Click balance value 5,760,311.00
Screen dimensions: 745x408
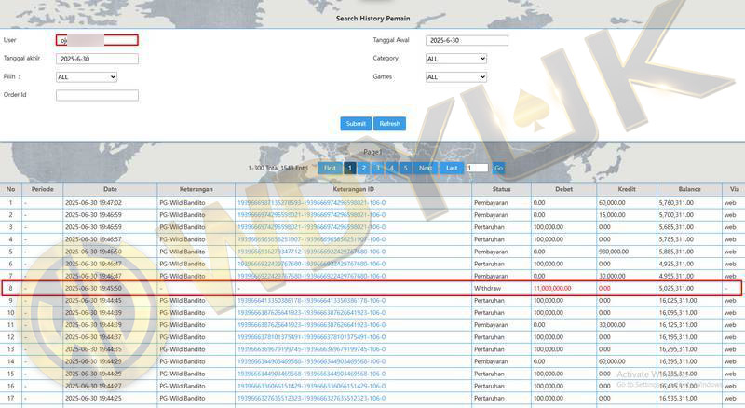tap(676, 202)
